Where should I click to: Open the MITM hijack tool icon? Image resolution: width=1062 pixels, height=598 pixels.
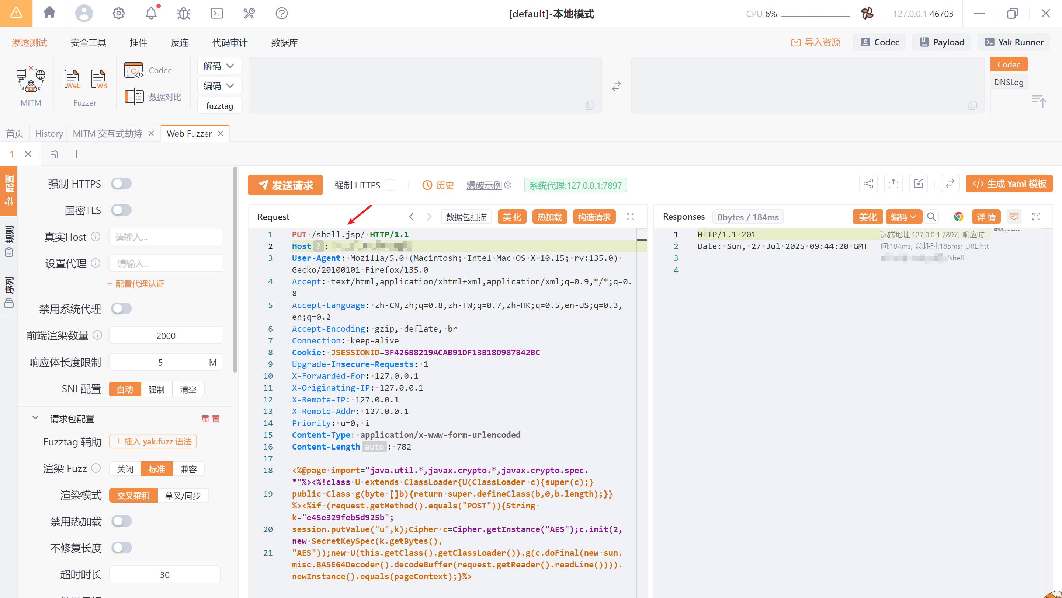click(x=31, y=80)
